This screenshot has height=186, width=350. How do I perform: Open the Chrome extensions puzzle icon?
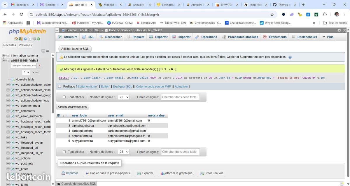tap(325, 14)
